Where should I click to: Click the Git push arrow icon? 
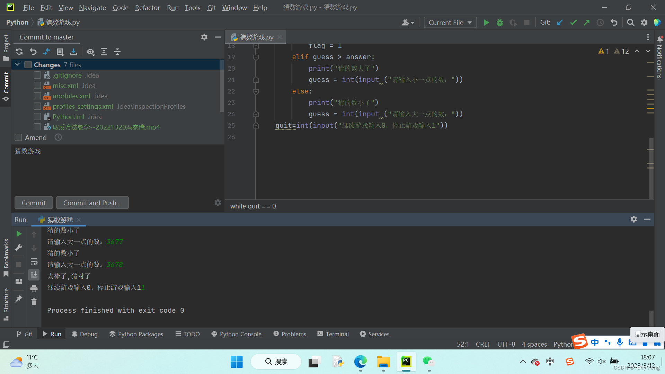[x=587, y=23]
